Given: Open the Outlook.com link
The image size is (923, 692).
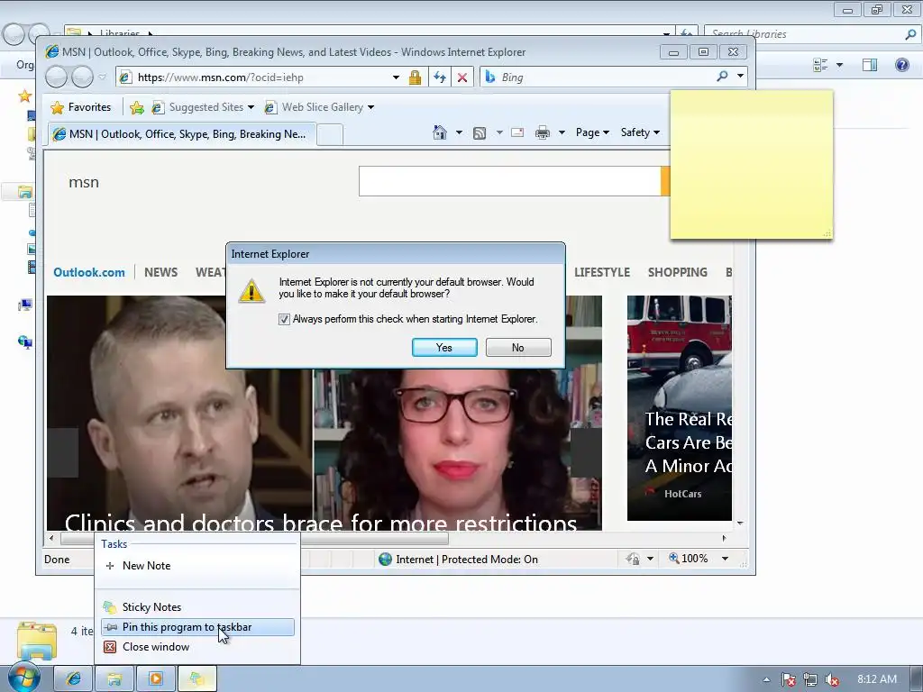Looking at the screenshot, I should click(89, 272).
